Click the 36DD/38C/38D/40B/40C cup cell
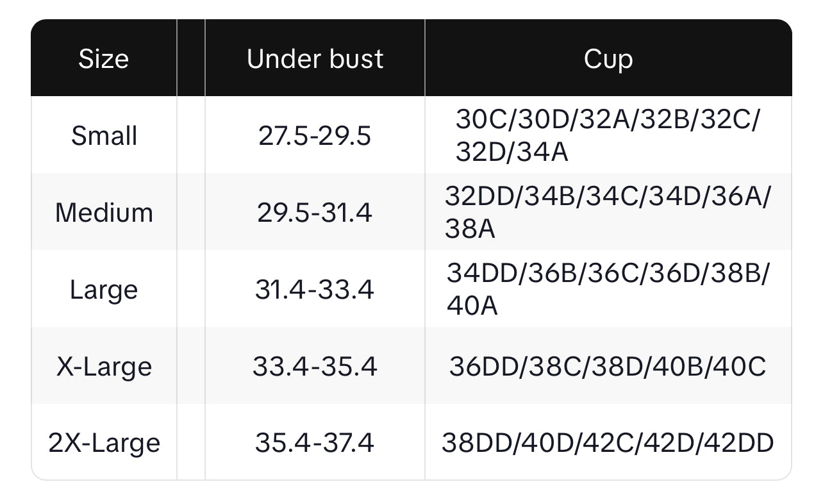 [608, 367]
